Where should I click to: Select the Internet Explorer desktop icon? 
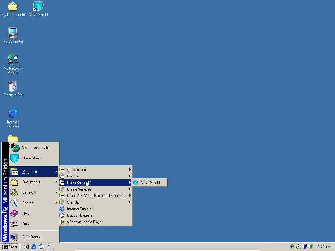pos(13,118)
